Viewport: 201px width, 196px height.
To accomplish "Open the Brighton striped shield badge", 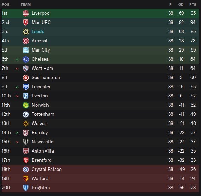I will (x=26, y=188).
